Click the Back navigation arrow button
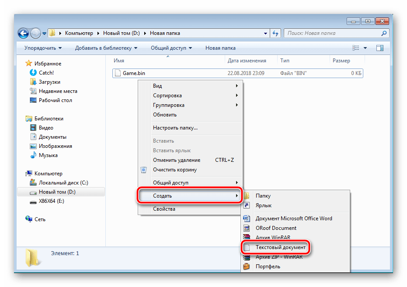Viewport: 407px width, 287px height. click(x=23, y=33)
